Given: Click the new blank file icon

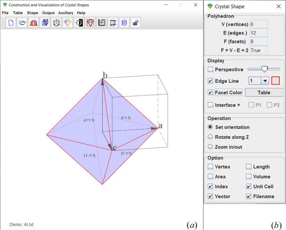Looking at the screenshot, I should (x=11, y=23).
